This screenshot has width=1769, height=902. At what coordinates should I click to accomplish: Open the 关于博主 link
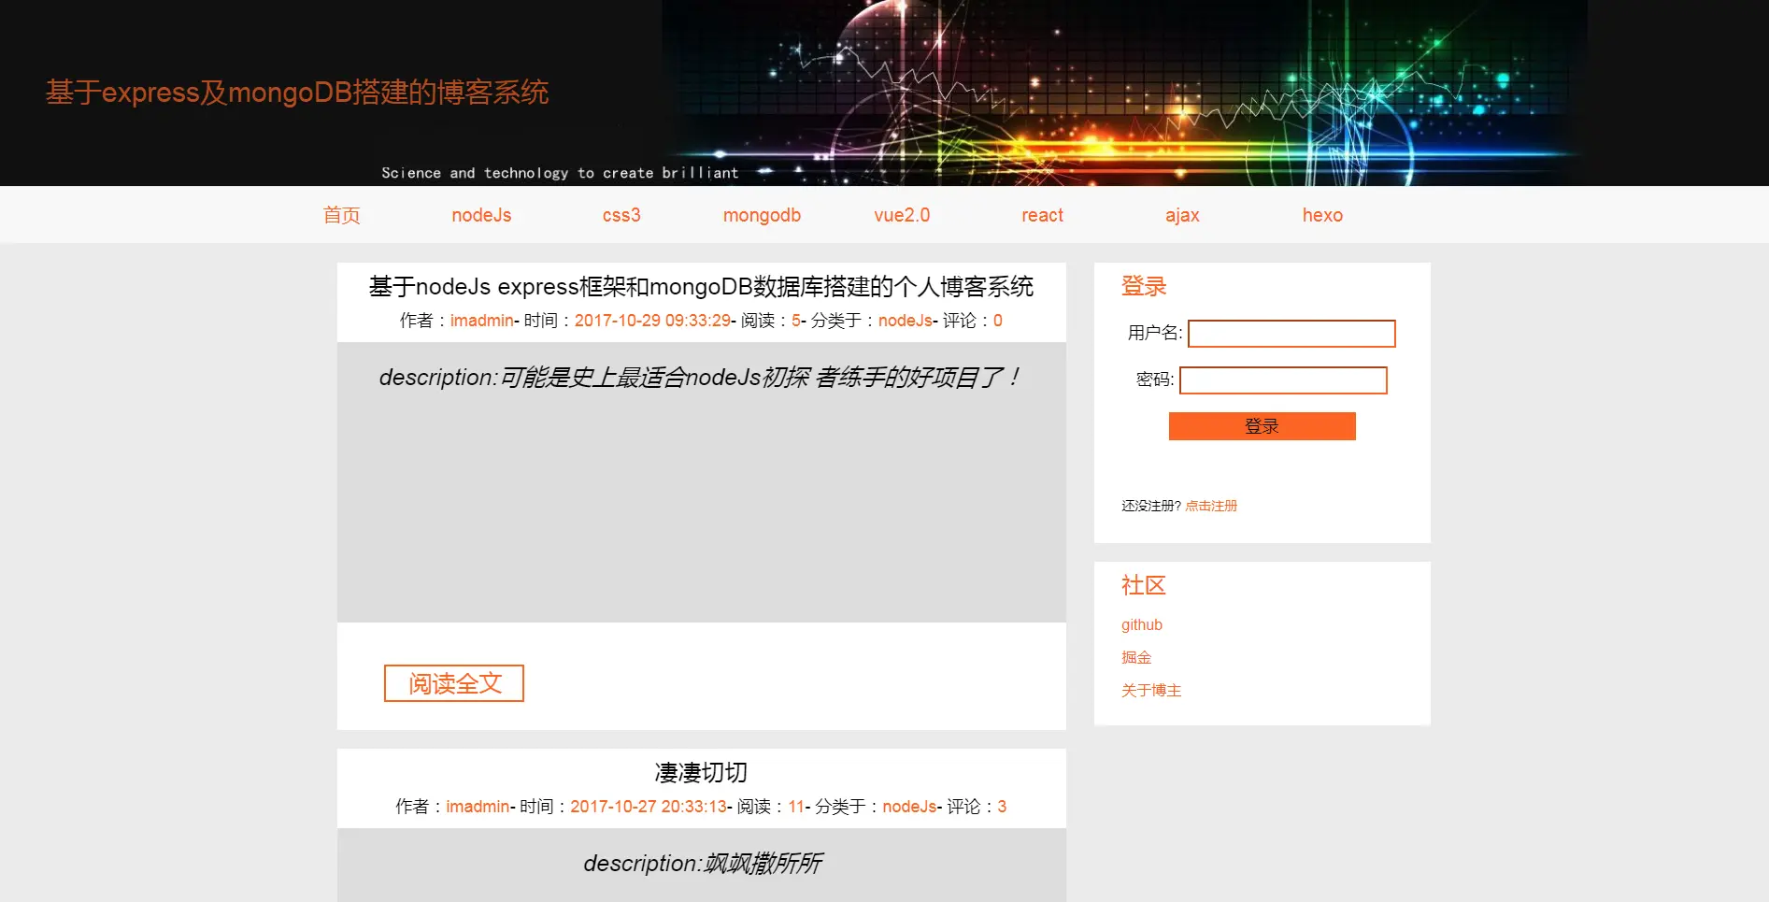click(1150, 690)
